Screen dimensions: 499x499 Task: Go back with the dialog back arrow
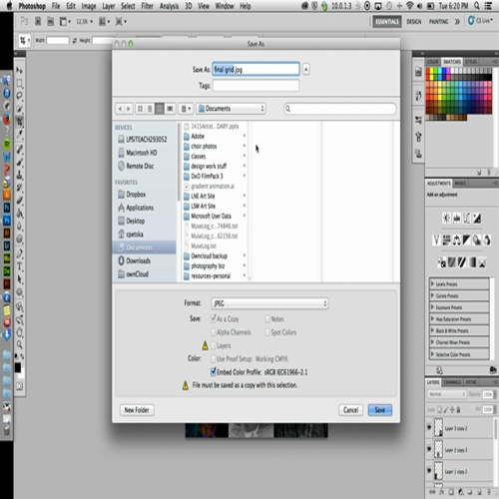120,109
